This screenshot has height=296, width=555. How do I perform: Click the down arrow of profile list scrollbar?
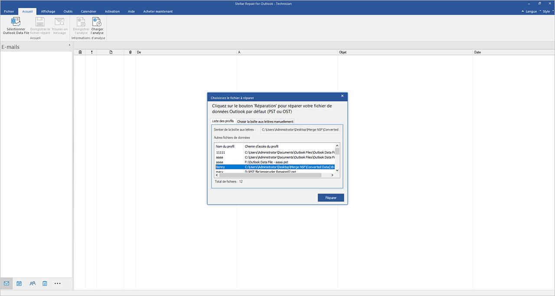tap(337, 170)
